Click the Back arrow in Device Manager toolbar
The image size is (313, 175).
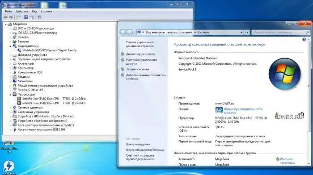(5, 17)
